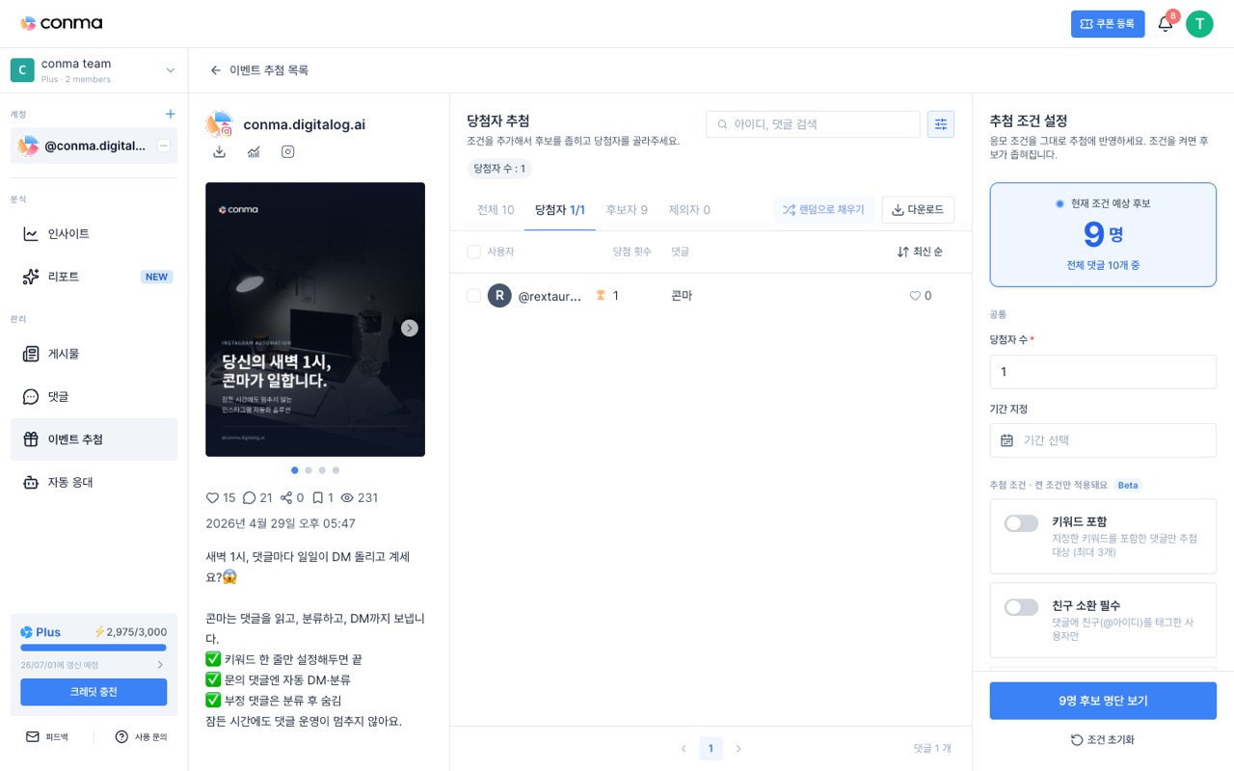Go to previous page with left chevron
This screenshot has width=1234, height=771.
pos(684,749)
